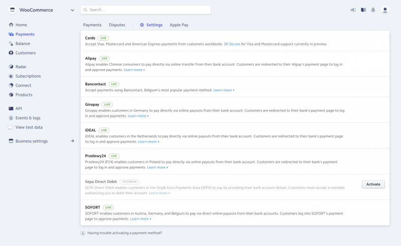Toggle the View test data switch
Screen dimensions: 401x246
point(11,127)
